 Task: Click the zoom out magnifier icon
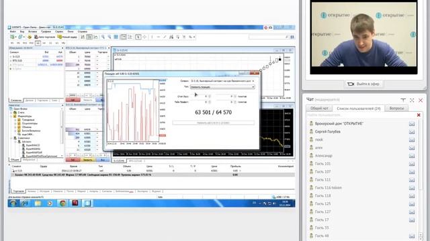109,37
